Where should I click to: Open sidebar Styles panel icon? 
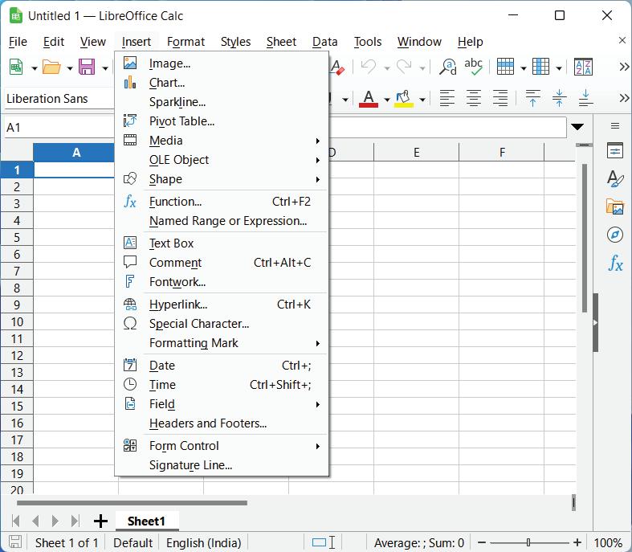click(615, 178)
